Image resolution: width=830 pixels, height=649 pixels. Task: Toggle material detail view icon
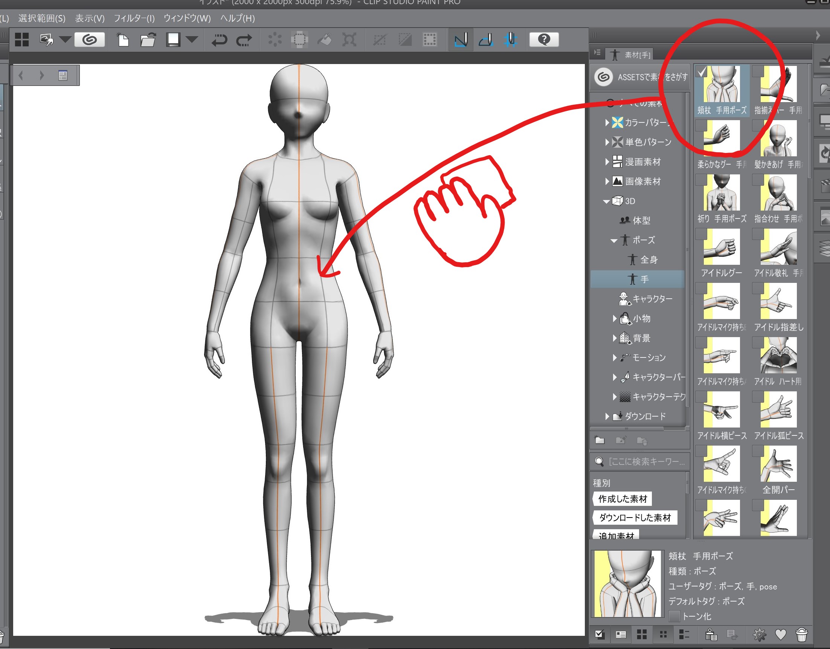pos(621,634)
